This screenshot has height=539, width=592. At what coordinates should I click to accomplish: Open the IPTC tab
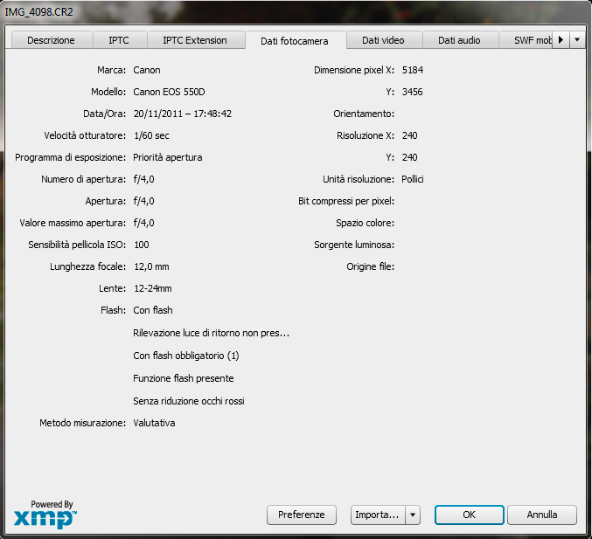119,40
